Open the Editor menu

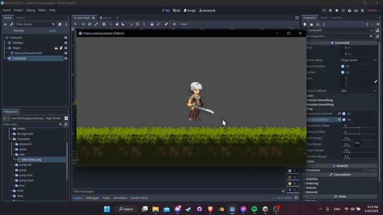[x=42, y=10]
